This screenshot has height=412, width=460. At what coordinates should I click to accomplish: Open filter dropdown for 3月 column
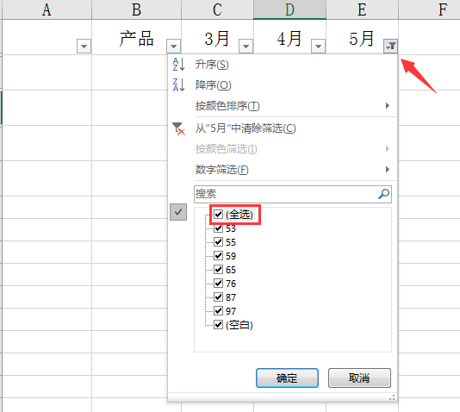point(246,46)
